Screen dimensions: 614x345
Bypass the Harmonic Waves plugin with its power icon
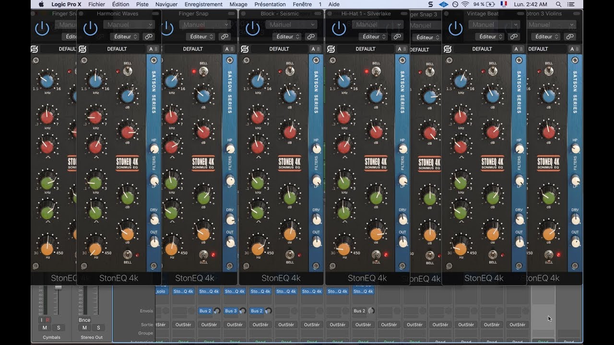point(90,29)
